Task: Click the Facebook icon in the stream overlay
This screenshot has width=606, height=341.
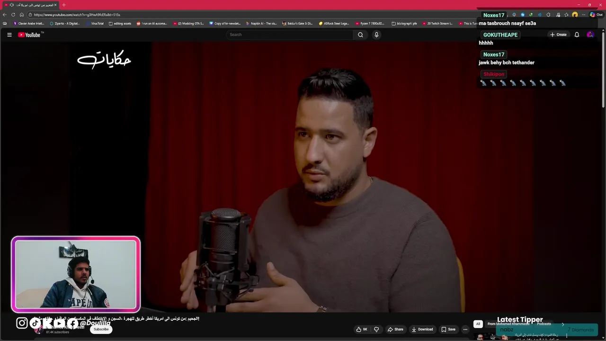Action: (72, 323)
